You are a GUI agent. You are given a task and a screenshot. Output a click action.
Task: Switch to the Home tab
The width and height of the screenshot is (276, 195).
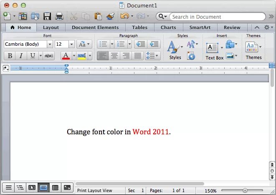click(x=21, y=27)
